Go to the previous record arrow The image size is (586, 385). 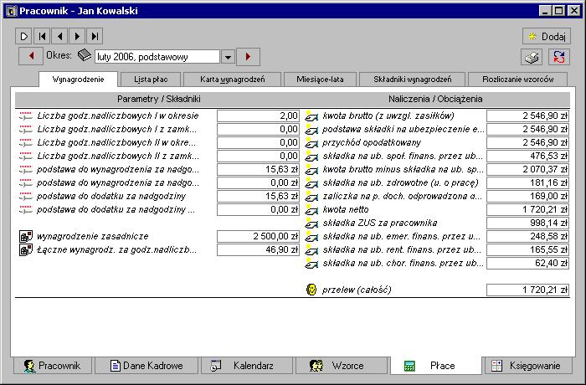point(59,36)
